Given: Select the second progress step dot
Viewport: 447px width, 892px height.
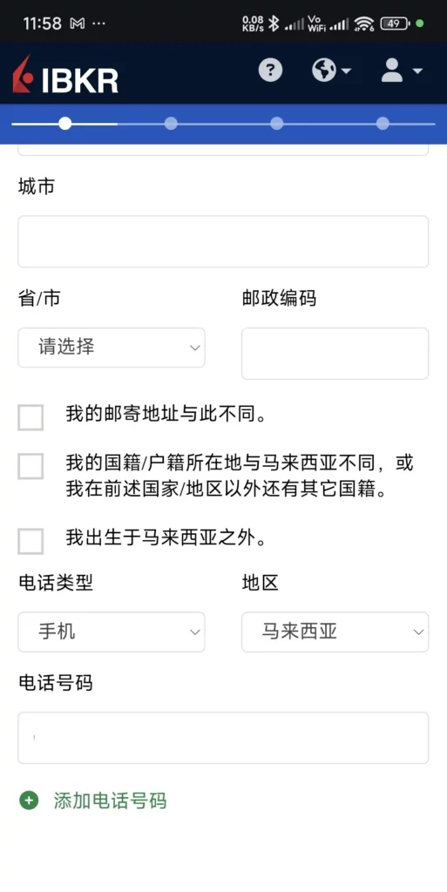Looking at the screenshot, I should pyautogui.click(x=171, y=124).
